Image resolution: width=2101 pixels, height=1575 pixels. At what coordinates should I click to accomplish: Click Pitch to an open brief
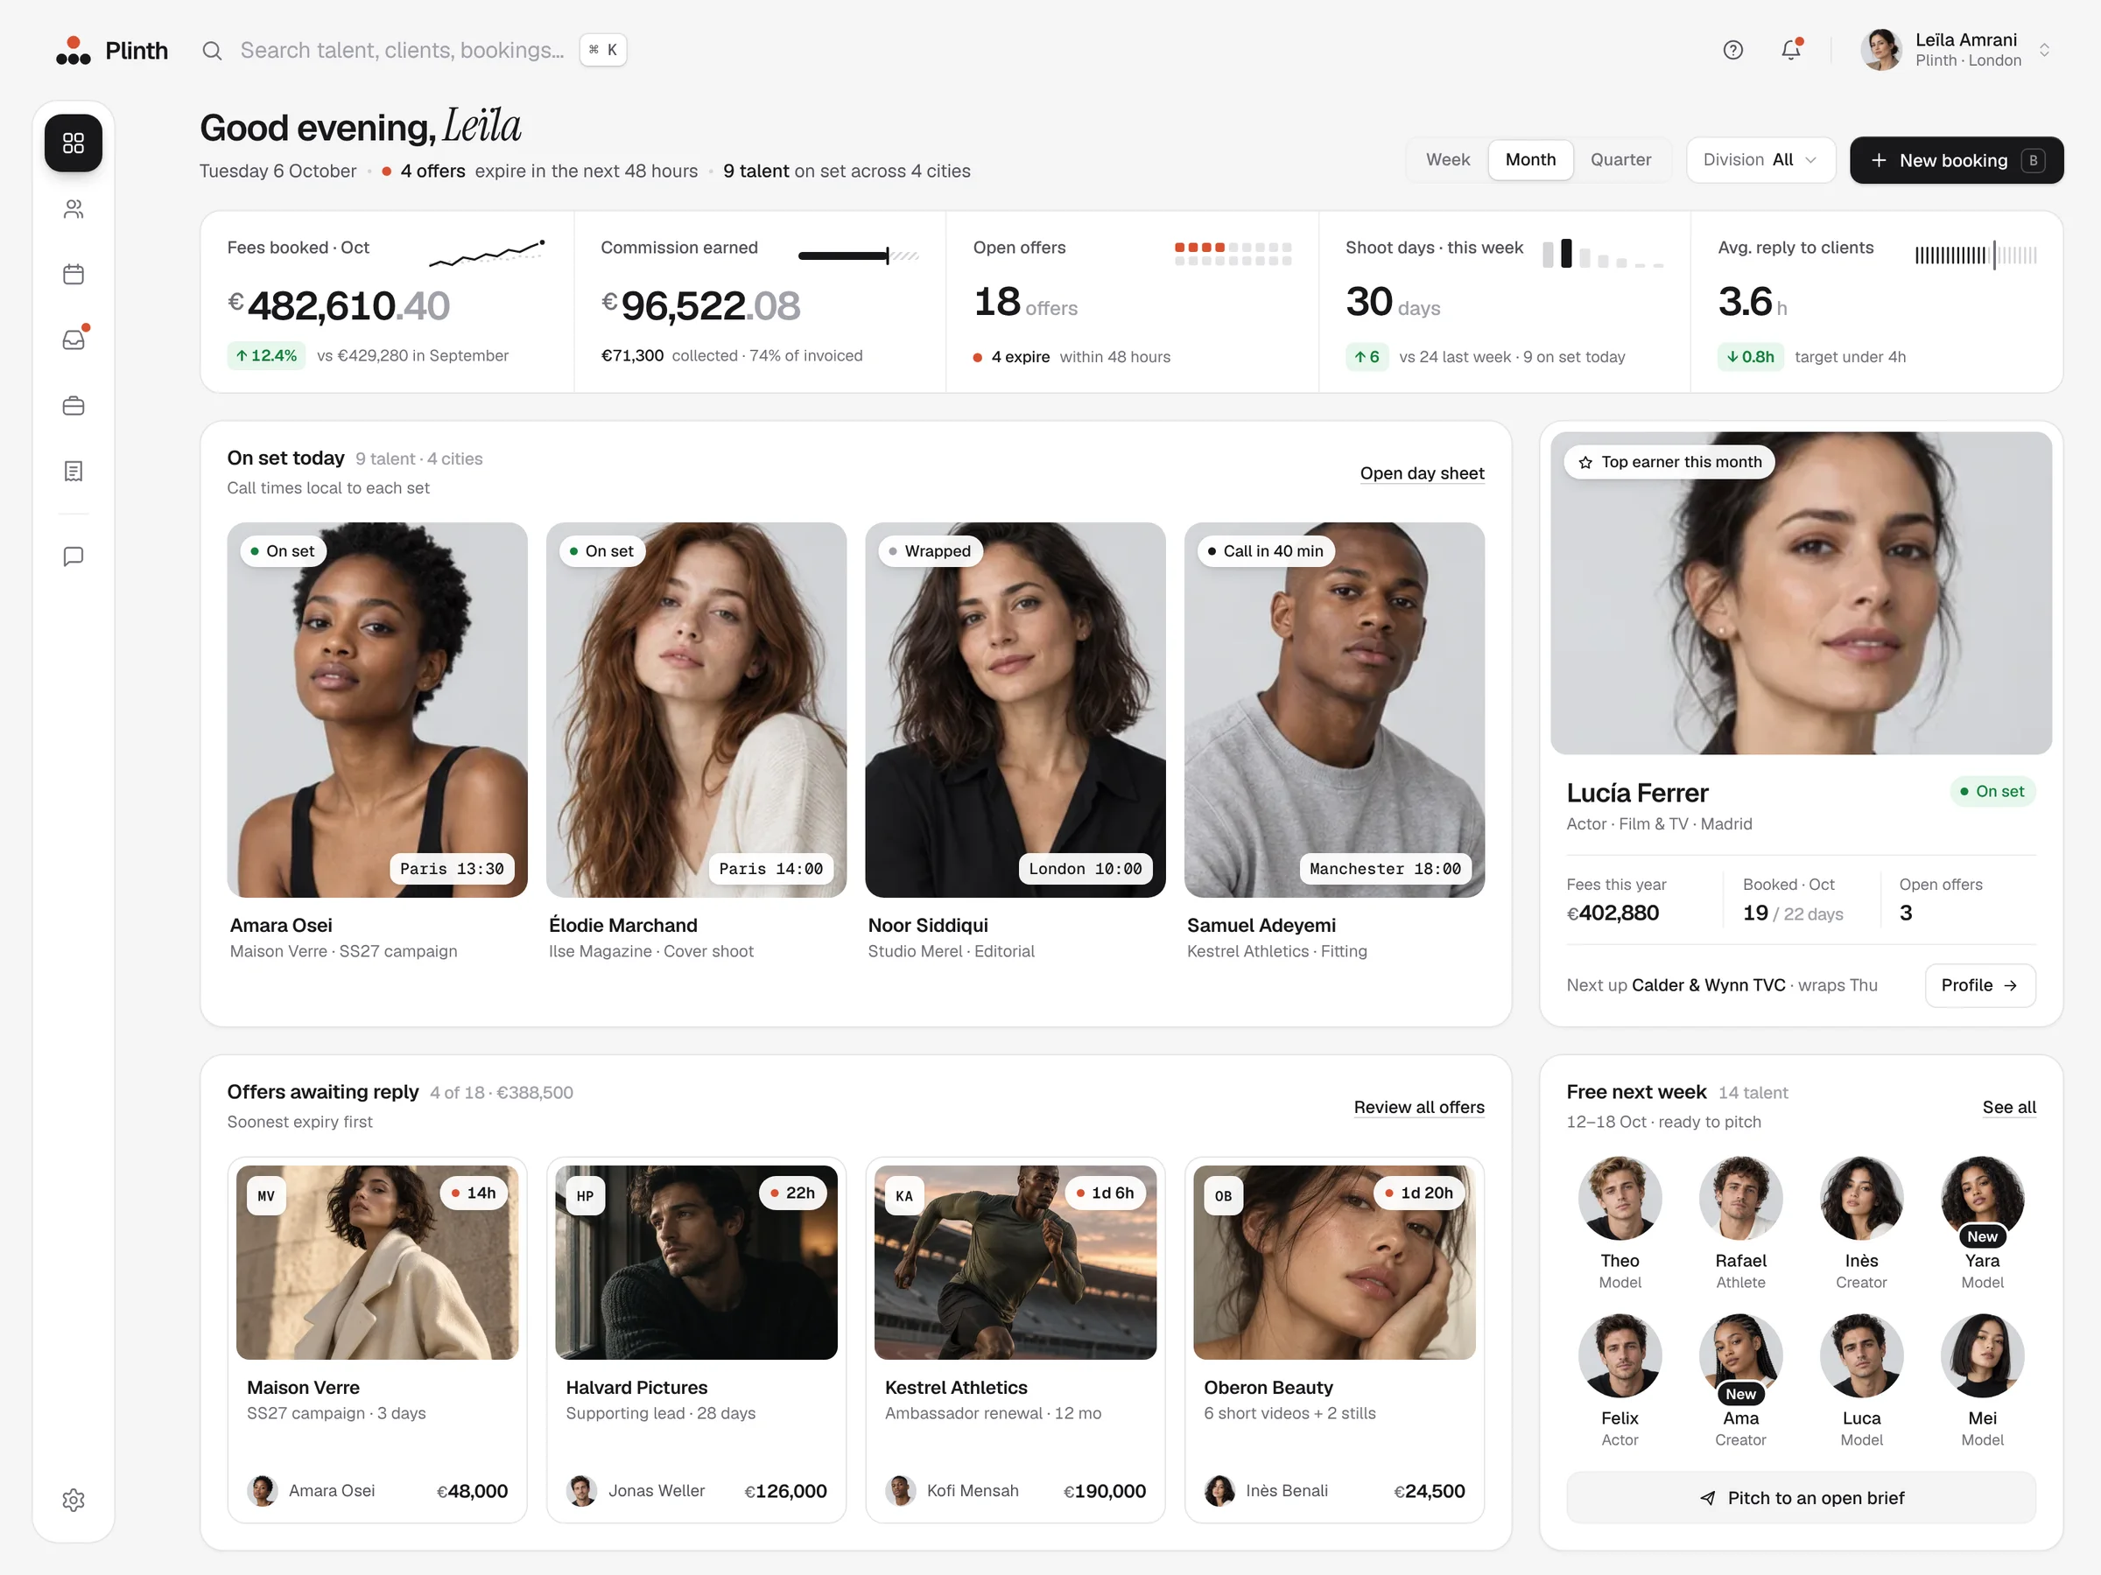point(1801,1498)
